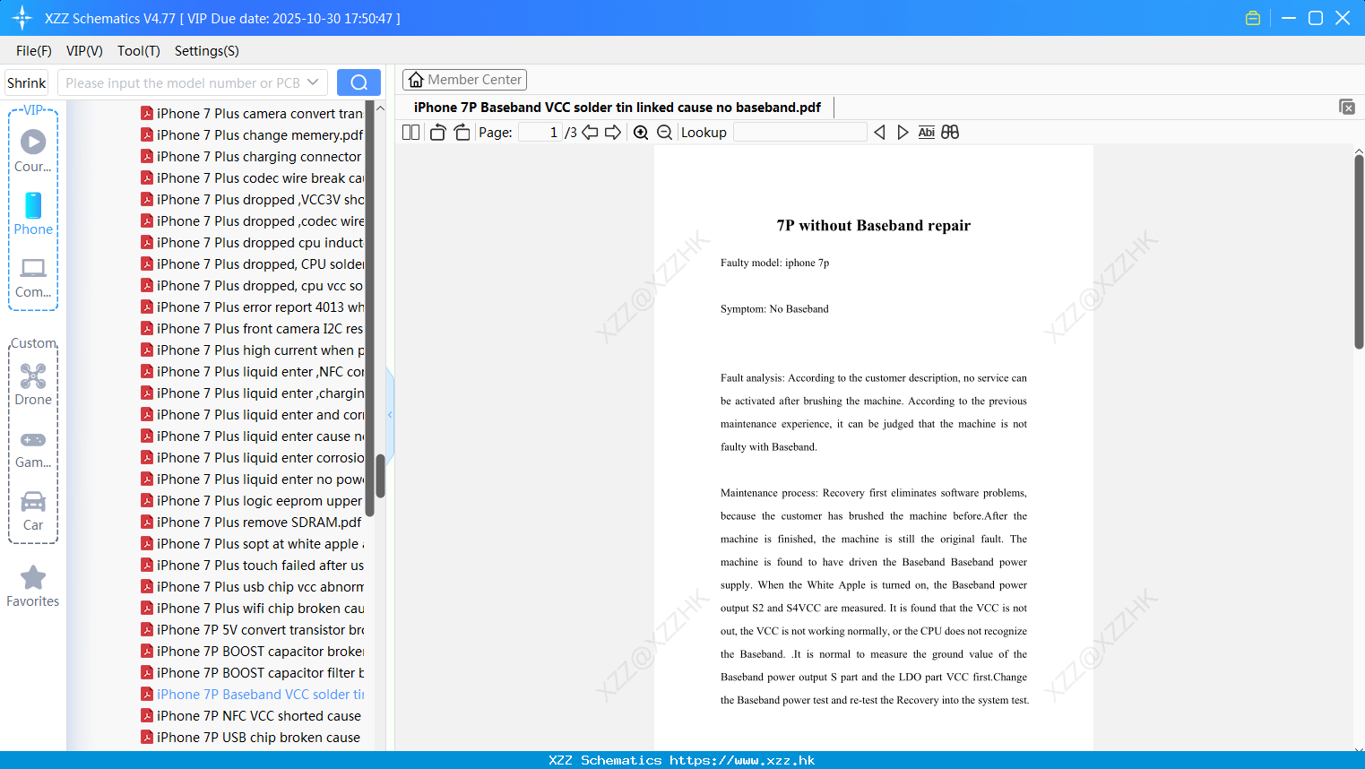1365x769 pixels.
Task: Open iPhone 7 Plus high current file
Action: tap(252, 350)
